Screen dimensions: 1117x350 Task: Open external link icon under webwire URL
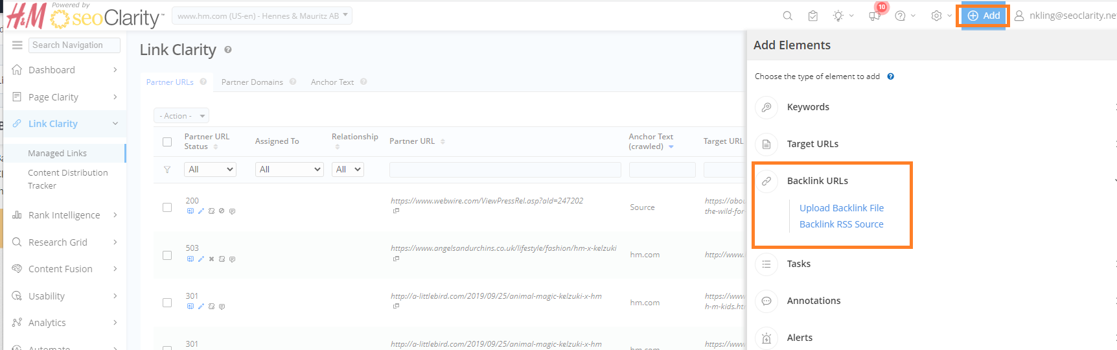(396, 211)
